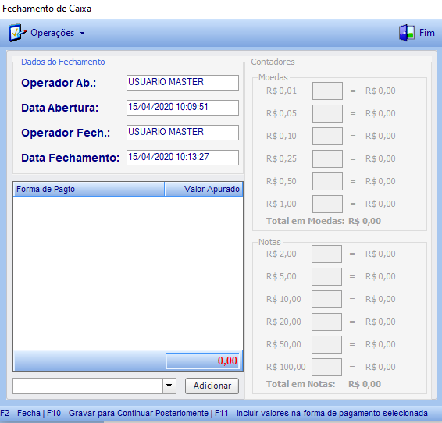Click the Dados do Fechamento group title
This screenshot has width=442, height=423.
coord(62,62)
